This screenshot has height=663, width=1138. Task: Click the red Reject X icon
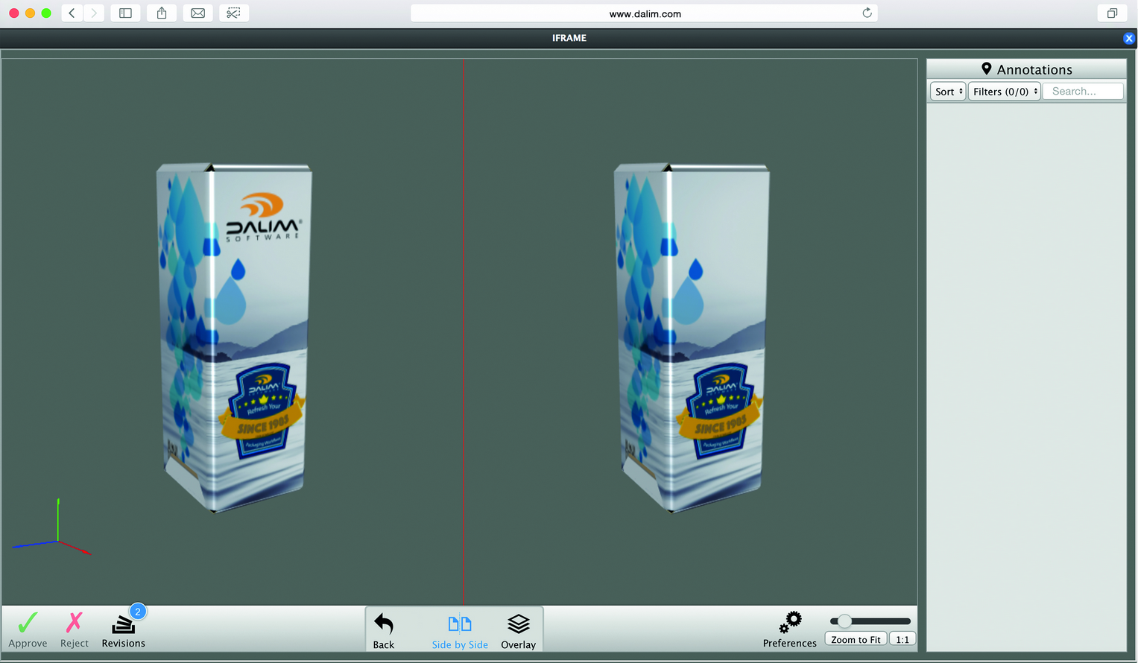pos(75,623)
